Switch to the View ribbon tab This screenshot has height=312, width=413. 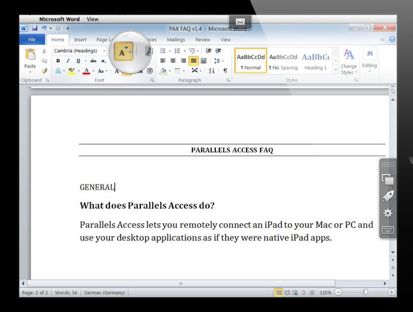point(226,39)
